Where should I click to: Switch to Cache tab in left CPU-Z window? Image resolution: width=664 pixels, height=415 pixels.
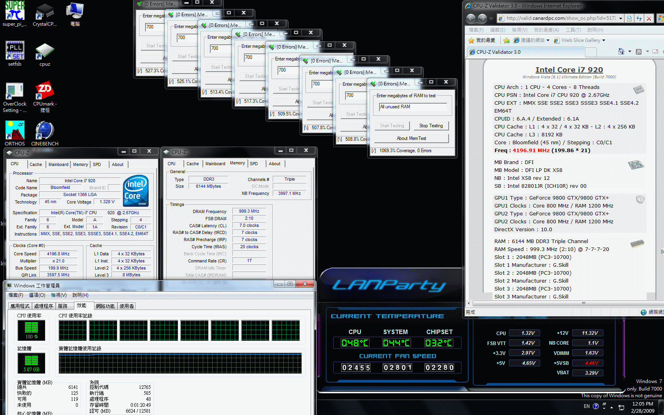click(36, 164)
